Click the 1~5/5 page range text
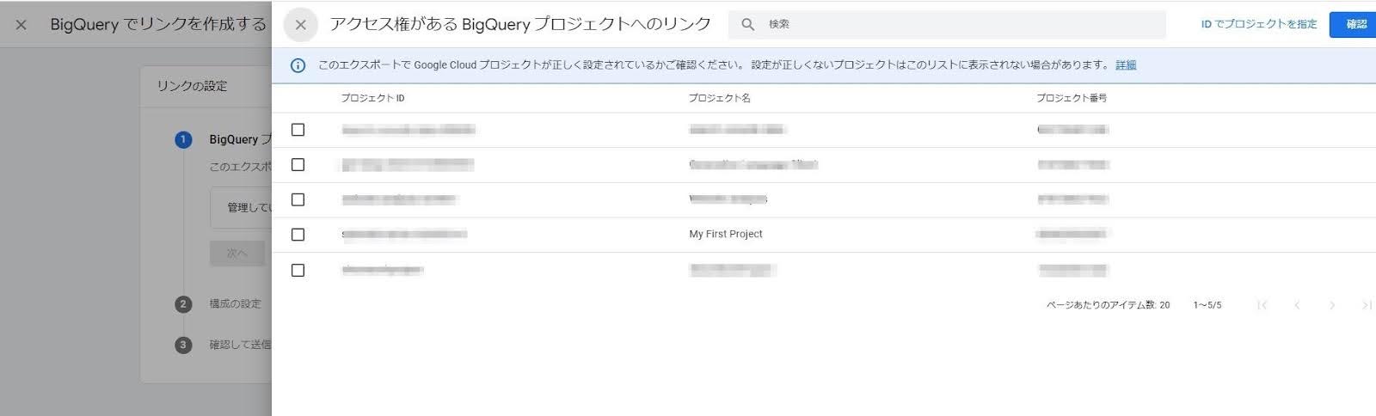The image size is (1376, 416). click(x=1207, y=305)
